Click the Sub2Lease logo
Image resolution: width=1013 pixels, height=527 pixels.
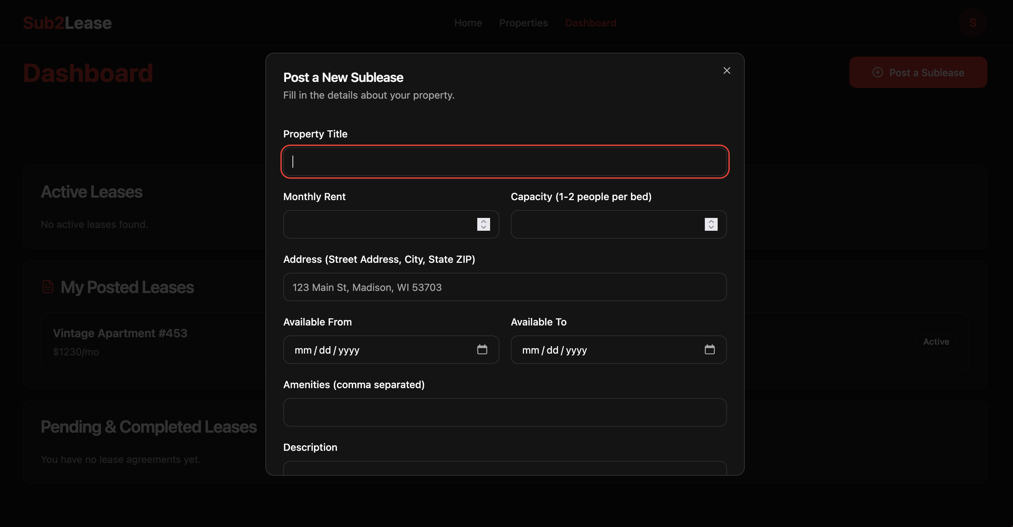click(x=67, y=23)
